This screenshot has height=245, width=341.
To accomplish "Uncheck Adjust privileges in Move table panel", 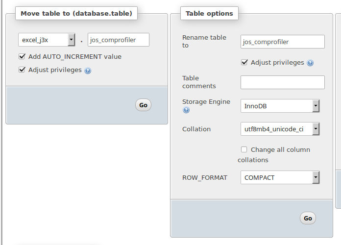I will pyautogui.click(x=22, y=70).
